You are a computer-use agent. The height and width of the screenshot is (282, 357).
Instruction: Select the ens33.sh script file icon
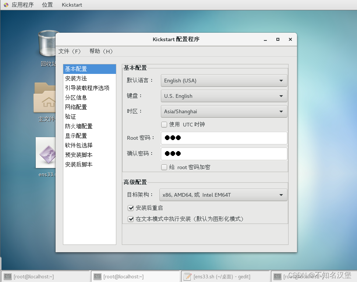tap(46, 152)
